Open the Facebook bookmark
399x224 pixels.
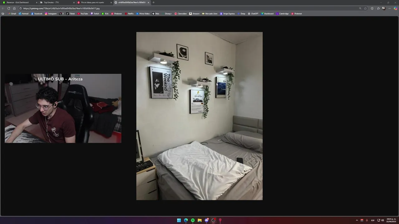[36, 14]
